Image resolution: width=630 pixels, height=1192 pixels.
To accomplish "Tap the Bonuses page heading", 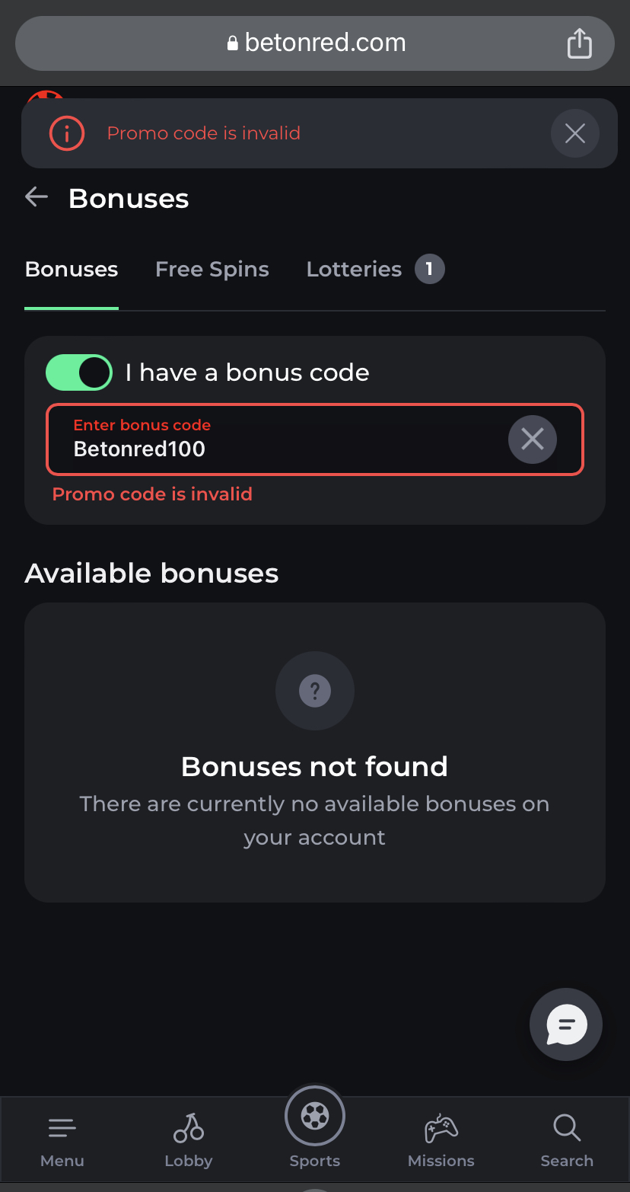I will 129,199.
